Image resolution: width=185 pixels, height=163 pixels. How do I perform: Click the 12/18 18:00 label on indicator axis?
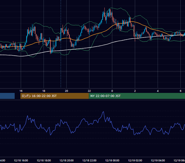coord(44,160)
